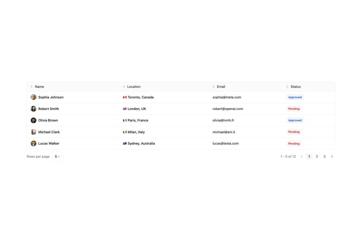Click Robert Smith's avatar
Viewport: 363px width, 243px height.
point(34,109)
